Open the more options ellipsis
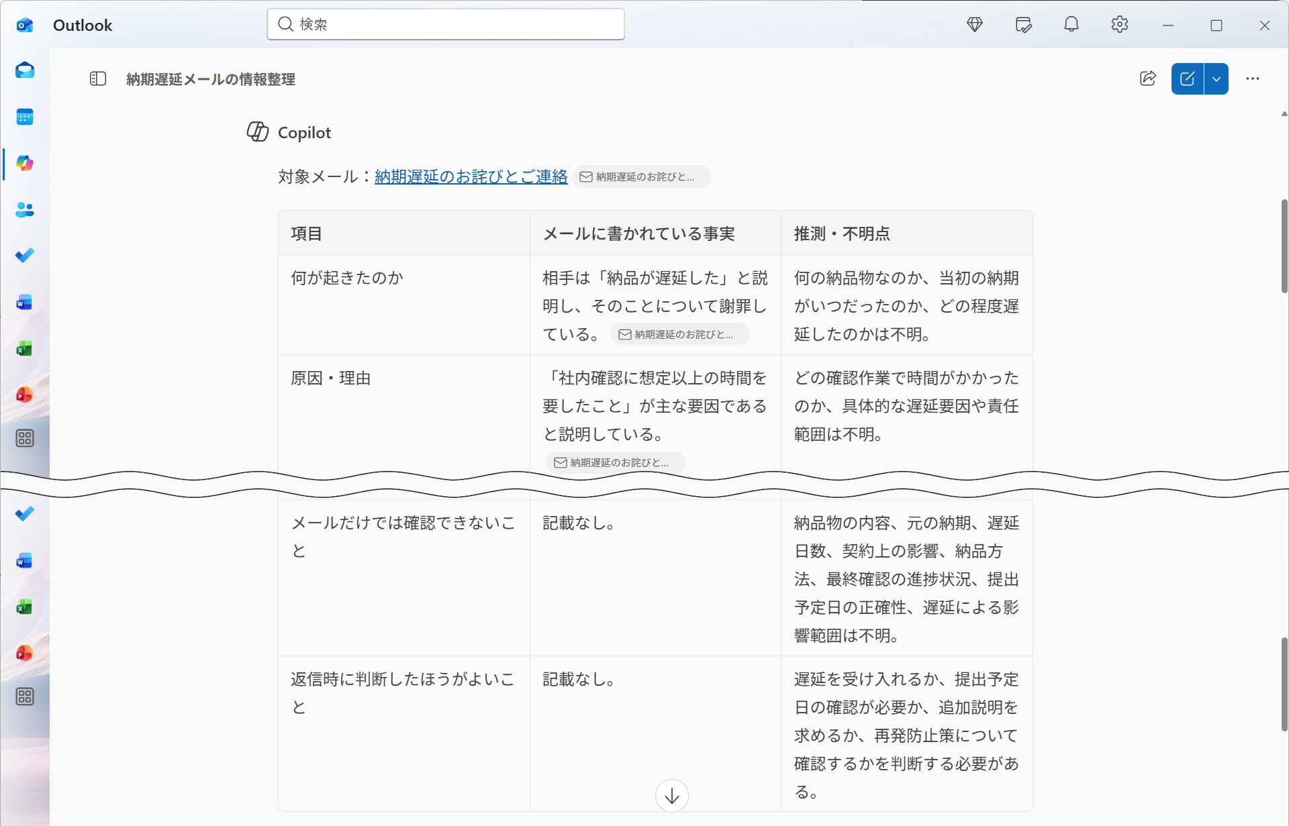The image size is (1289, 826). 1253,79
